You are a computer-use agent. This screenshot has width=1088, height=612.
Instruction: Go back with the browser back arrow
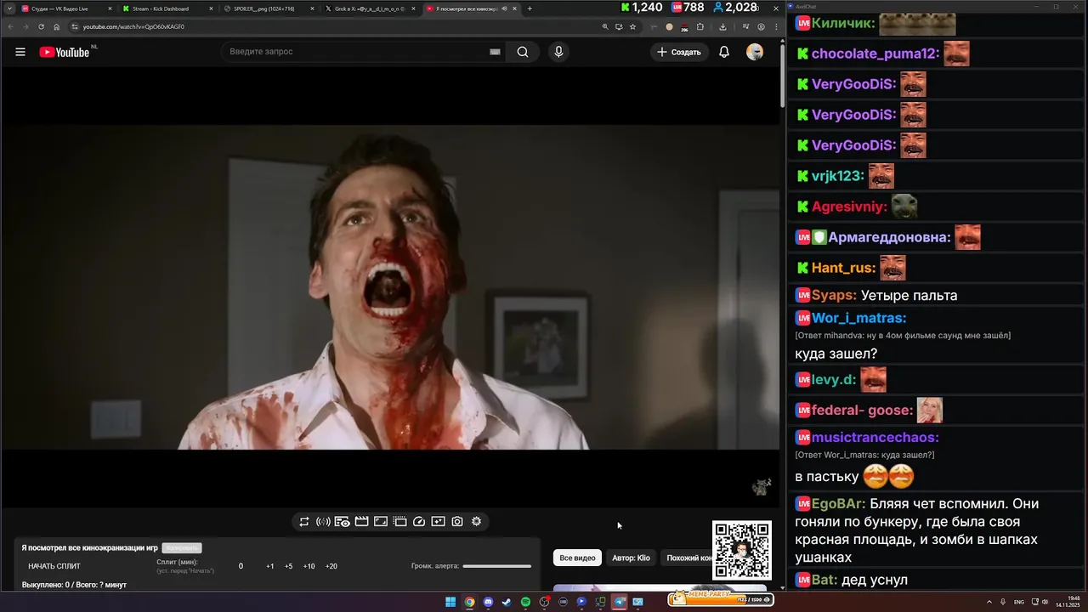point(10,26)
